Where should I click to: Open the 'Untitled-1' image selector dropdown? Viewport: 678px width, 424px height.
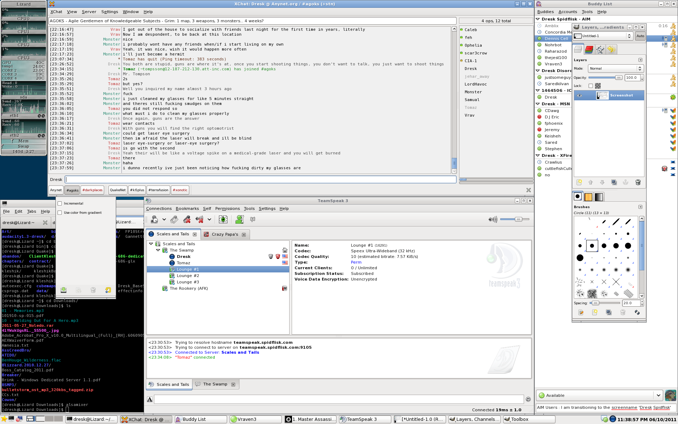pyautogui.click(x=603, y=36)
